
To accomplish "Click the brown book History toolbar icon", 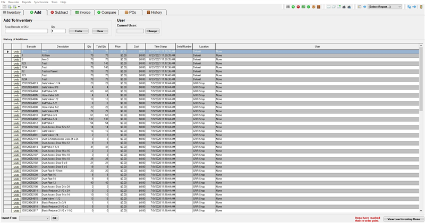I will pos(319,7).
